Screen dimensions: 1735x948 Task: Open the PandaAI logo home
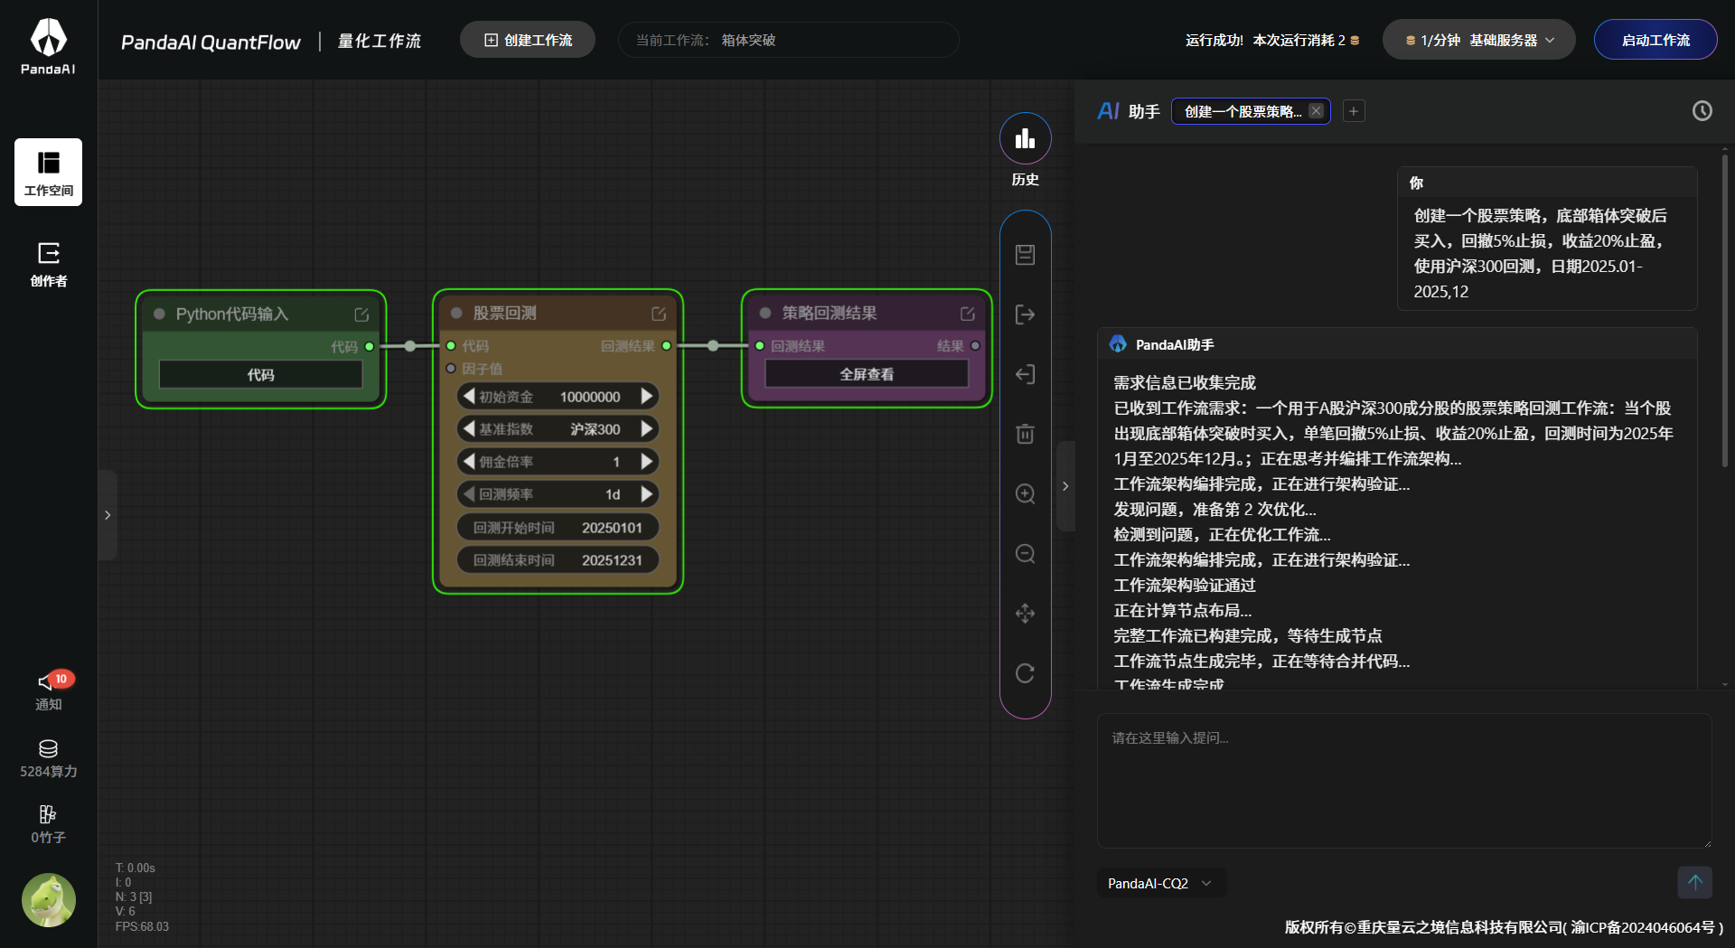(x=48, y=46)
